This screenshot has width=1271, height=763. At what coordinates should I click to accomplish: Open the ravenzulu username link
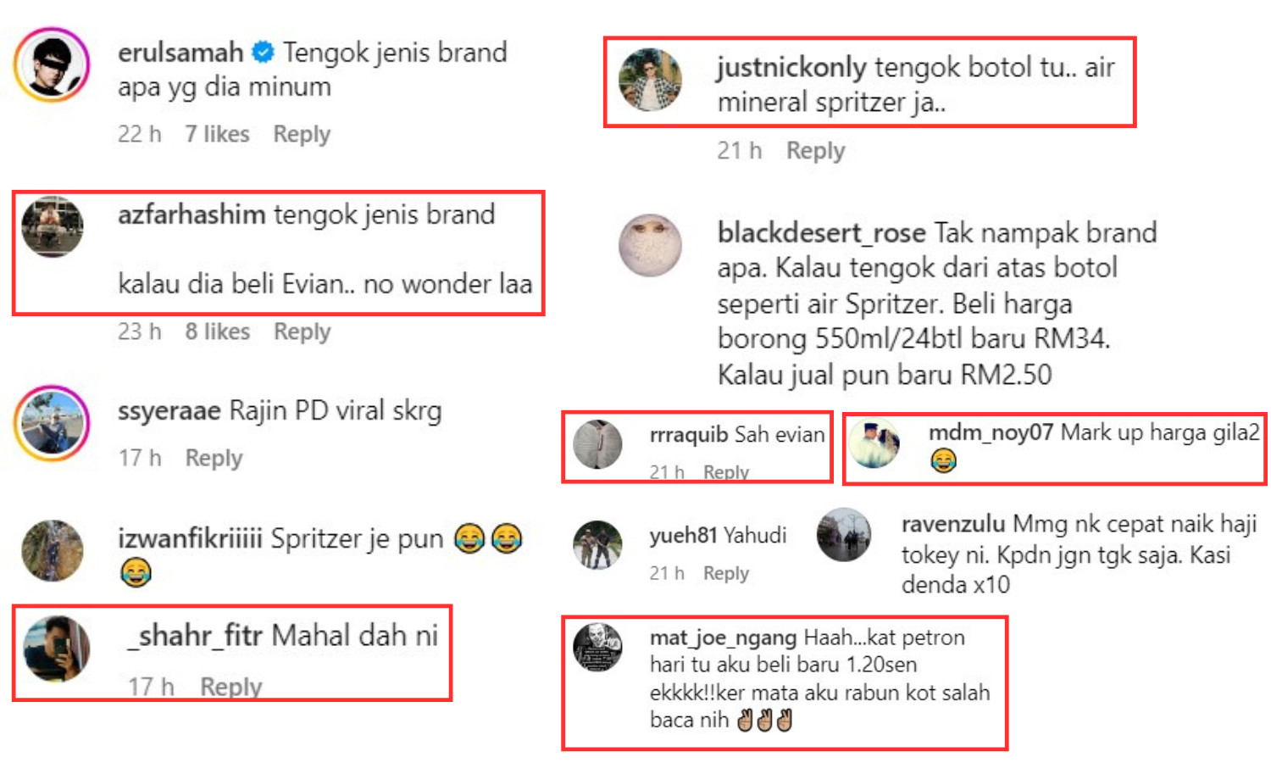point(953,524)
